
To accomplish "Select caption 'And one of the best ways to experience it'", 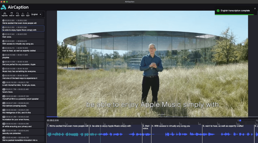I will pos(23,77).
